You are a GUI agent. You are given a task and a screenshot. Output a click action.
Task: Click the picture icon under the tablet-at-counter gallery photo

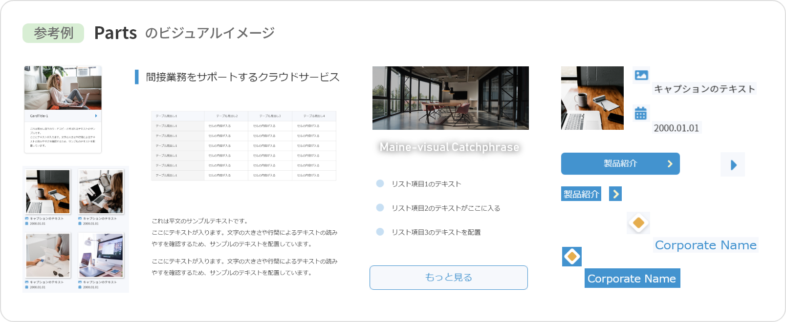pos(26,282)
